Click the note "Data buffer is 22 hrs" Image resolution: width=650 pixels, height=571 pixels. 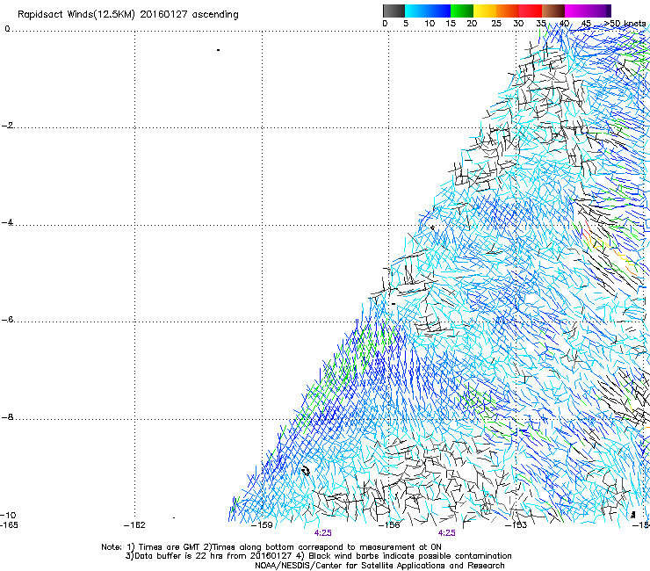177,556
